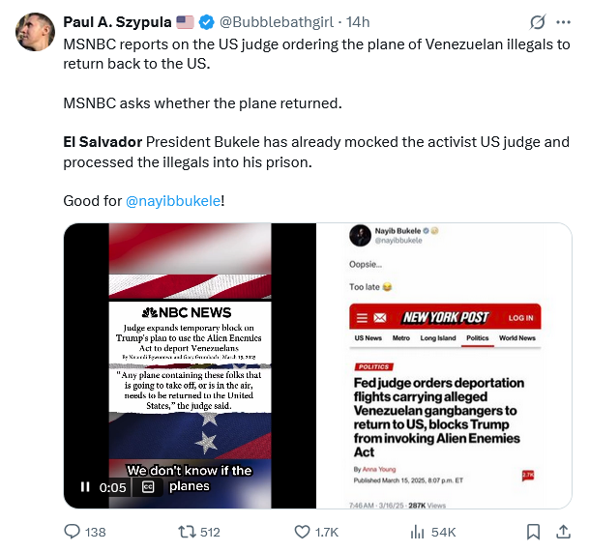Toggle closed captions on the video
589x552 pixels.
point(148,487)
